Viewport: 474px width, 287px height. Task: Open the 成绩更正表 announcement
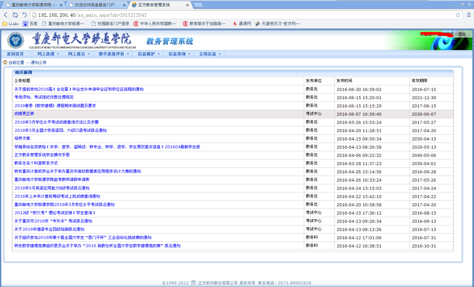pyautogui.click(x=24, y=114)
